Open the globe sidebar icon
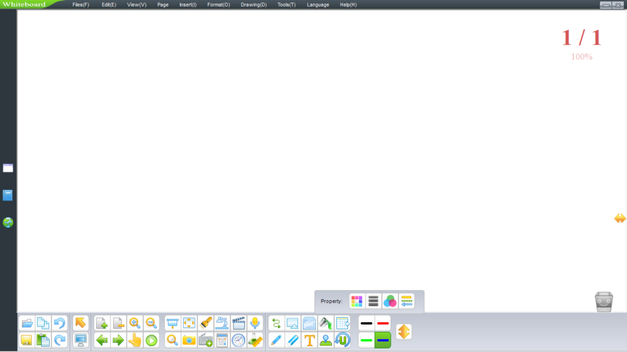 point(8,222)
